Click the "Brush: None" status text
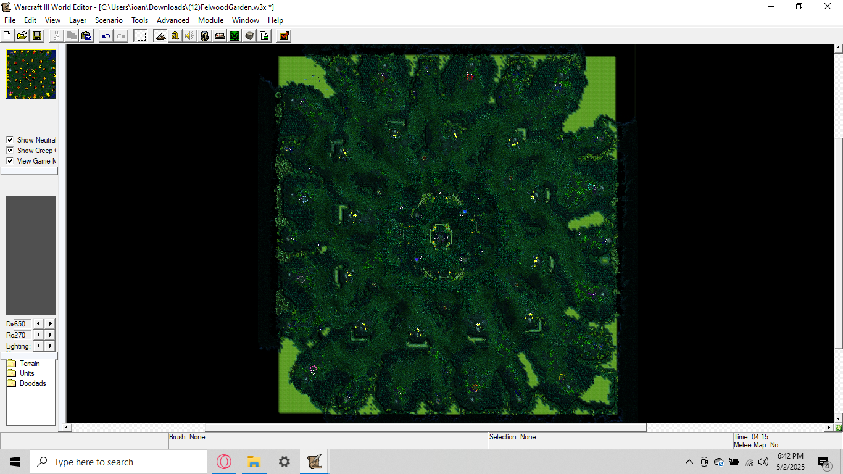The image size is (843, 474). point(187,437)
